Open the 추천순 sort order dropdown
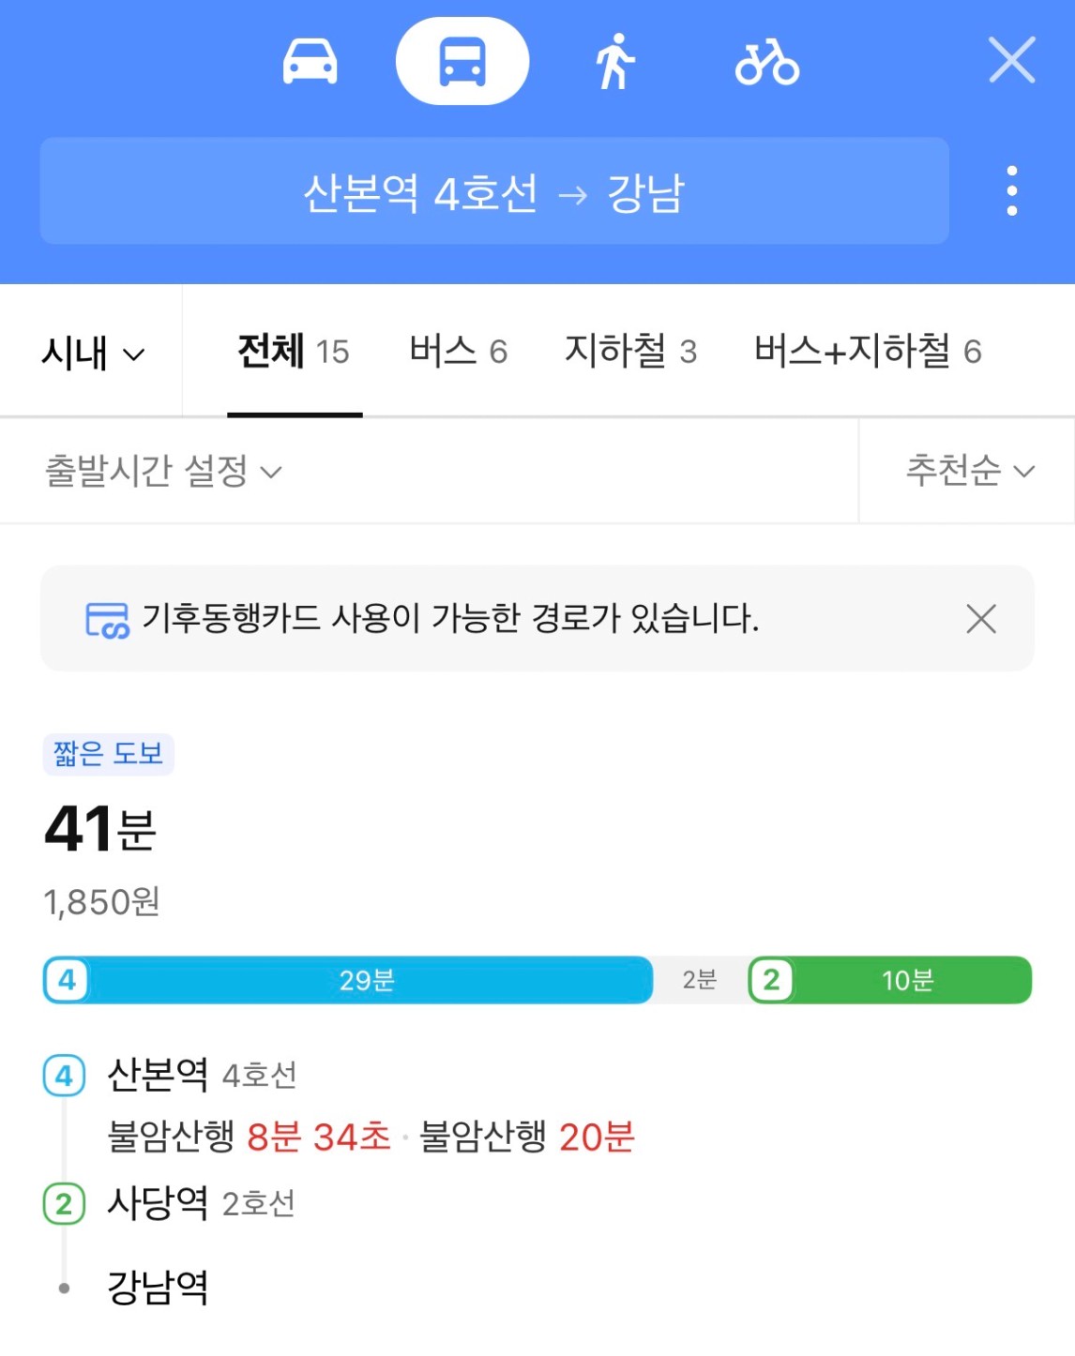 [969, 471]
